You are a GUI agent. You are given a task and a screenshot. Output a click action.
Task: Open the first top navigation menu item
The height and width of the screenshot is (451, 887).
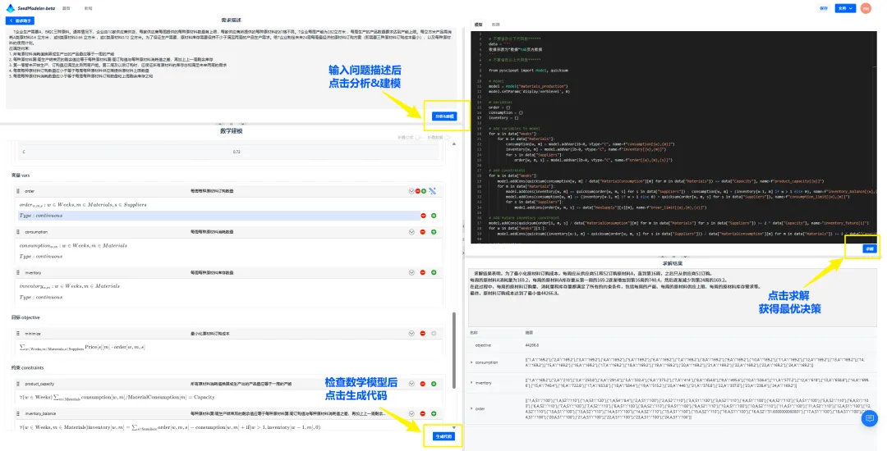pyautogui.click(x=67, y=8)
